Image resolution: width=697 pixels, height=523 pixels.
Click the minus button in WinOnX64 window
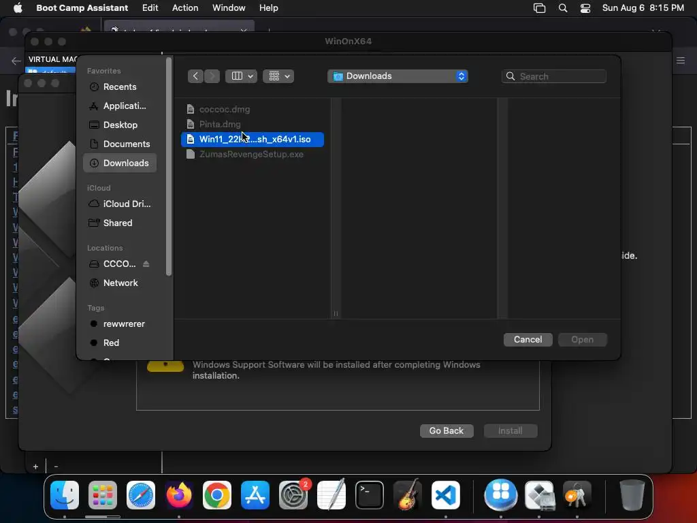56,466
